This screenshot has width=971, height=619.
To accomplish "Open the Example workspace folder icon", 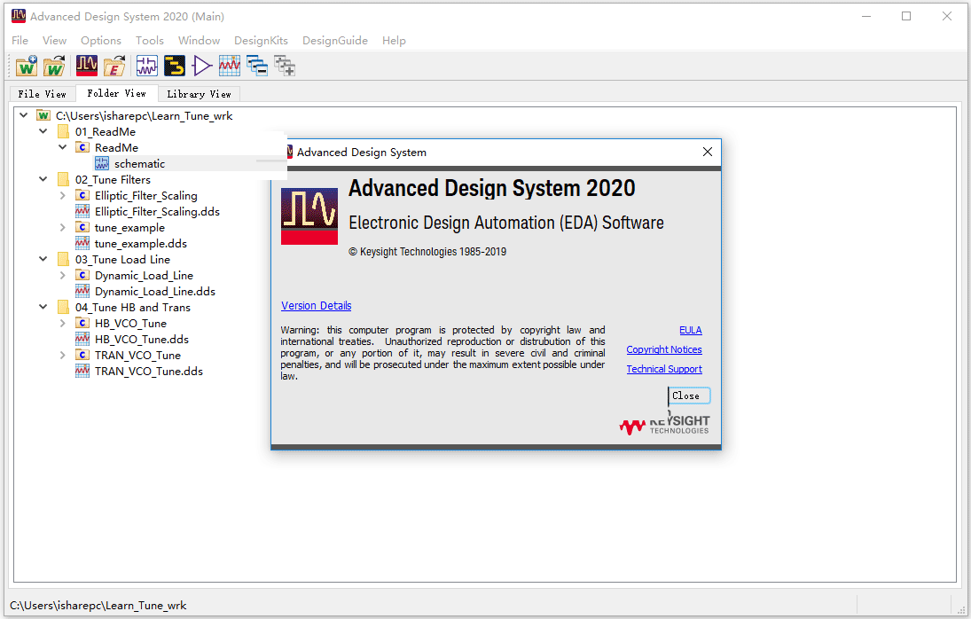I will [114, 66].
